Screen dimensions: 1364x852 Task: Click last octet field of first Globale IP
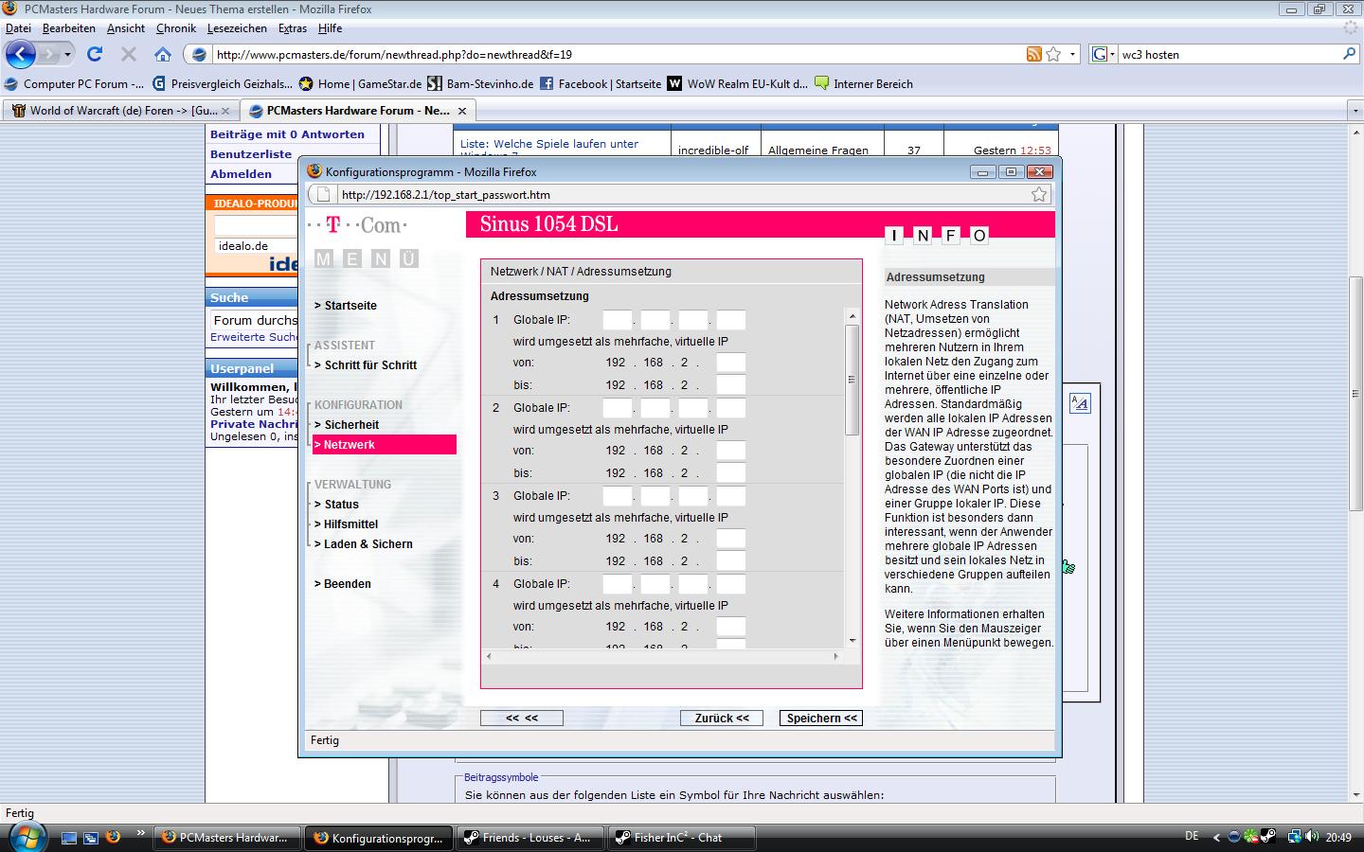pyautogui.click(x=730, y=320)
